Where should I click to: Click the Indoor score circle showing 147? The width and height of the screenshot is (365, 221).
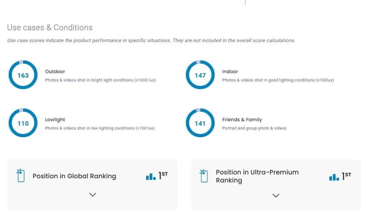(200, 76)
